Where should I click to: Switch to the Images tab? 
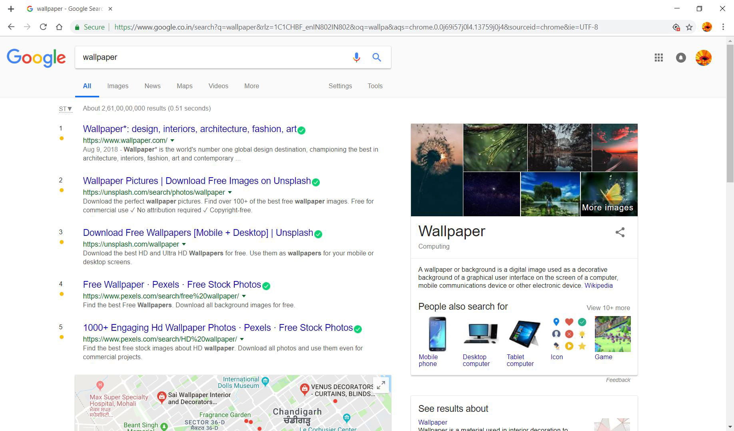[118, 86]
